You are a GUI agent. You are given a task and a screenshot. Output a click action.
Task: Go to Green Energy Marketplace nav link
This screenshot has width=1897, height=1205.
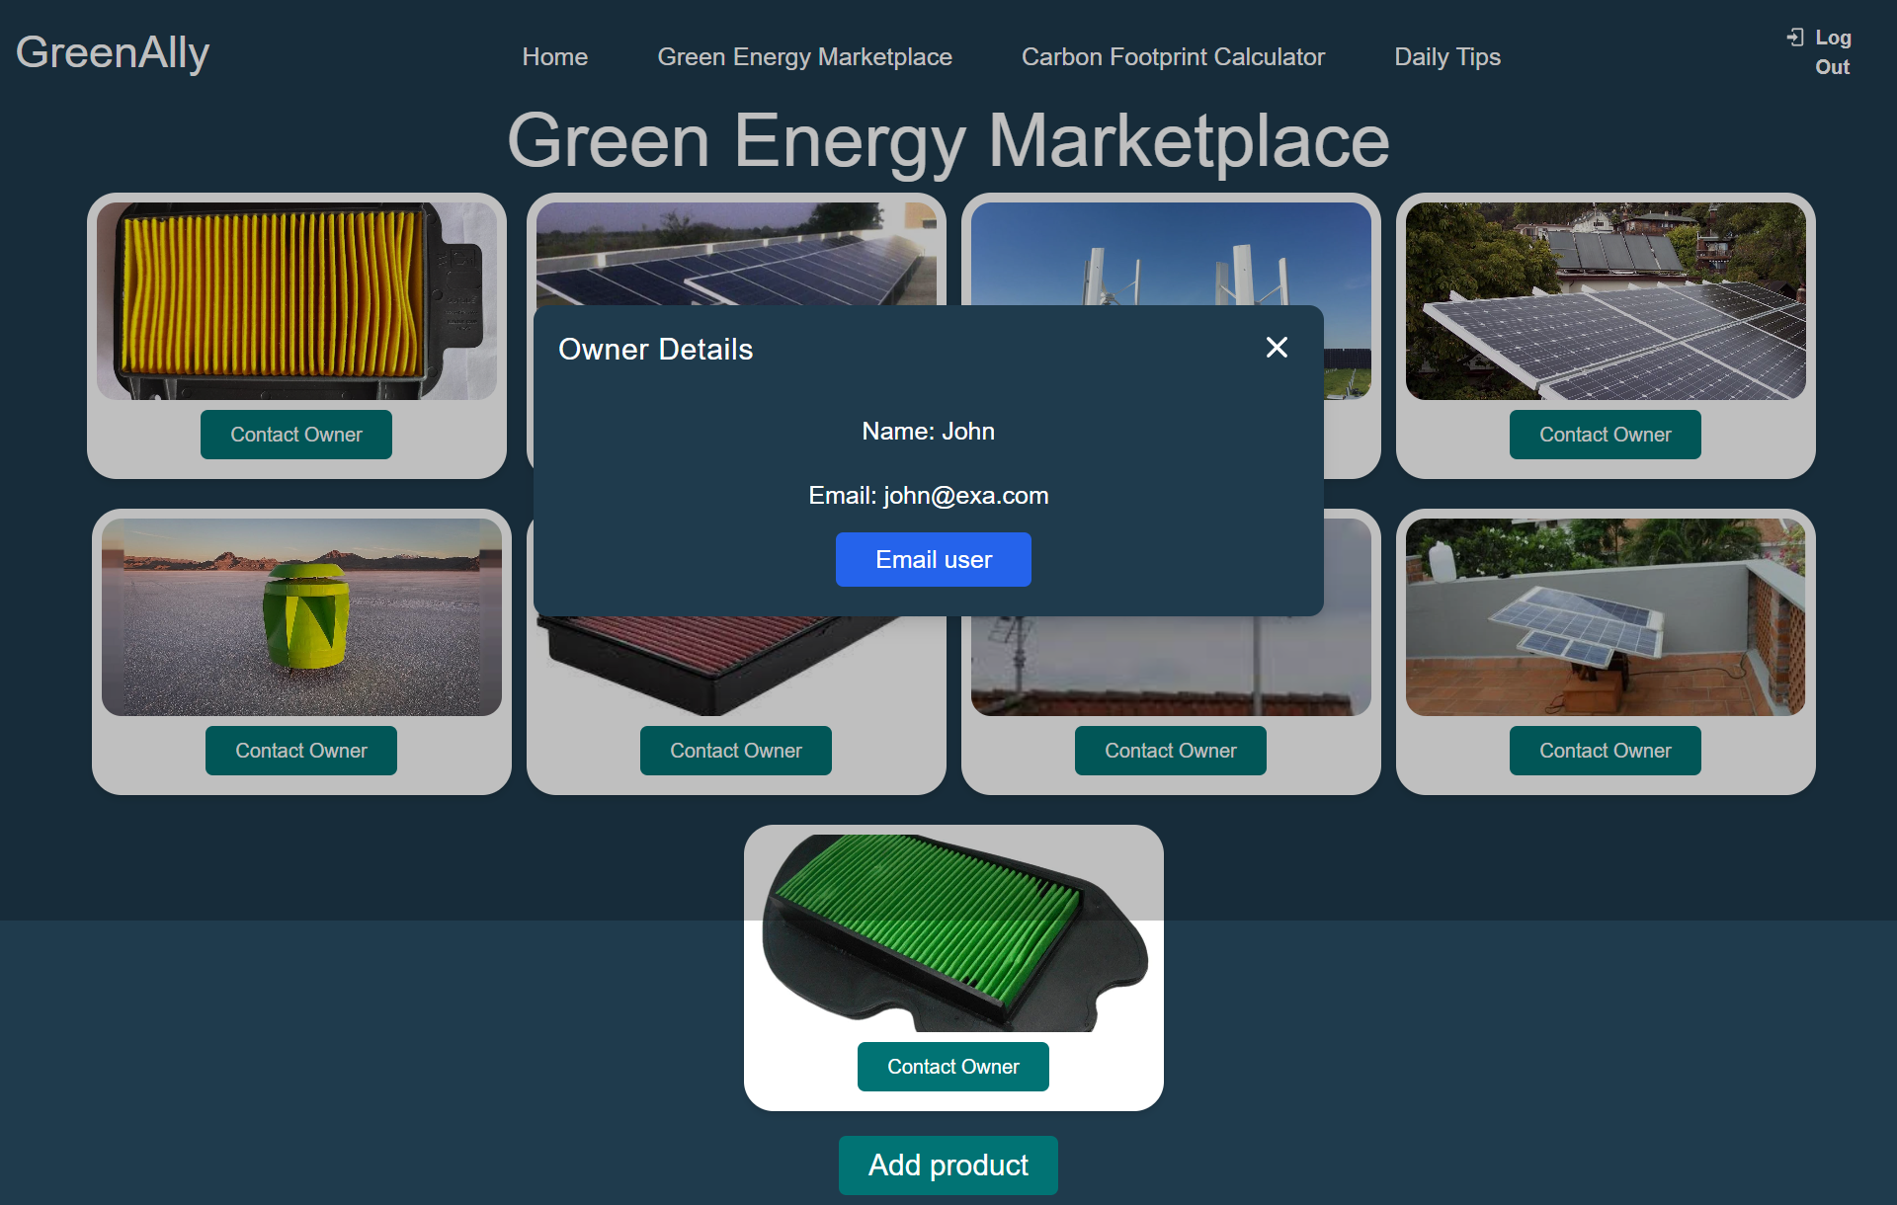pos(804,57)
